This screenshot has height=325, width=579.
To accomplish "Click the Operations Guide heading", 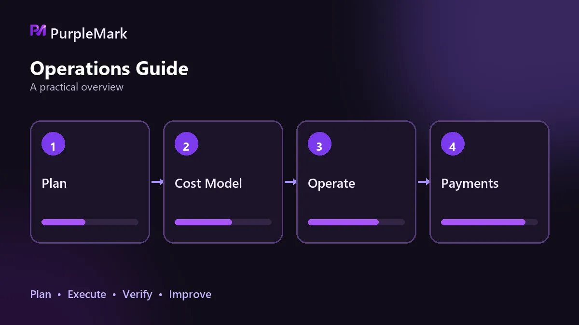I will pos(109,68).
